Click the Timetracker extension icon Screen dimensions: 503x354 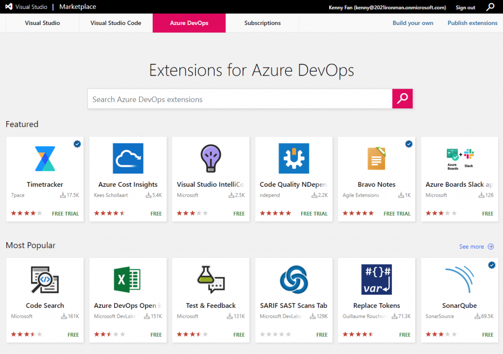[x=45, y=158]
